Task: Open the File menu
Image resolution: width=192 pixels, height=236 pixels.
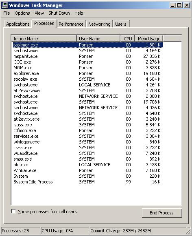Action: coord(7,13)
